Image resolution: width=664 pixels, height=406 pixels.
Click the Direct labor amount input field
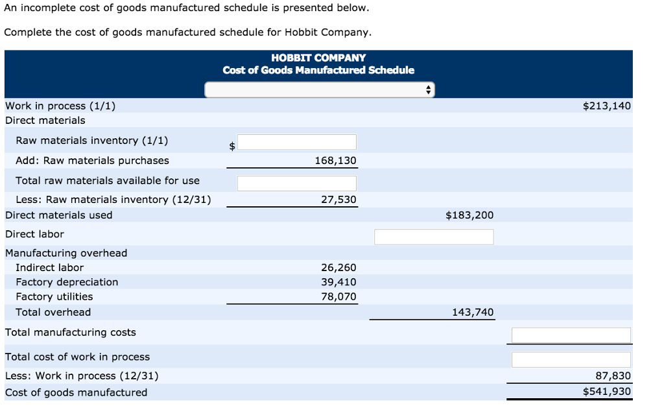(433, 236)
